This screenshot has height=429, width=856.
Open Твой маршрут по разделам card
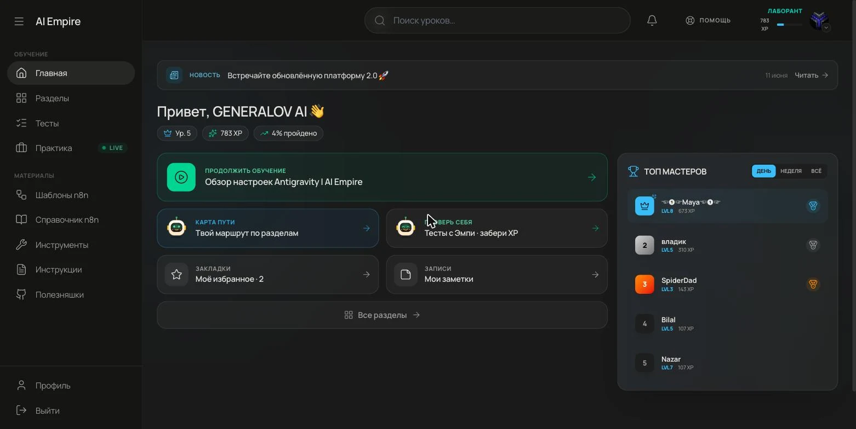point(268,228)
